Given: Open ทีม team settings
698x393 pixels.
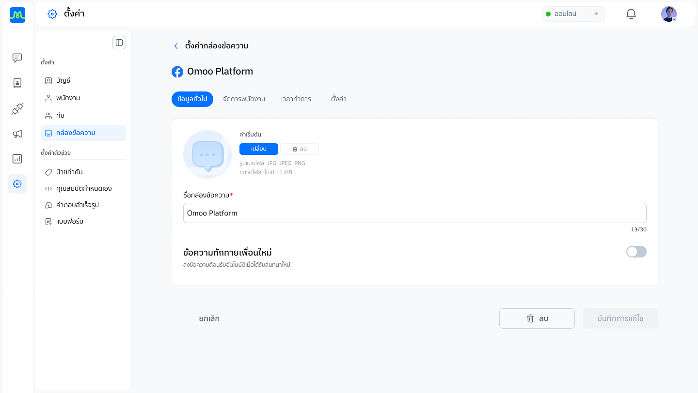Looking at the screenshot, I should click(83, 116).
